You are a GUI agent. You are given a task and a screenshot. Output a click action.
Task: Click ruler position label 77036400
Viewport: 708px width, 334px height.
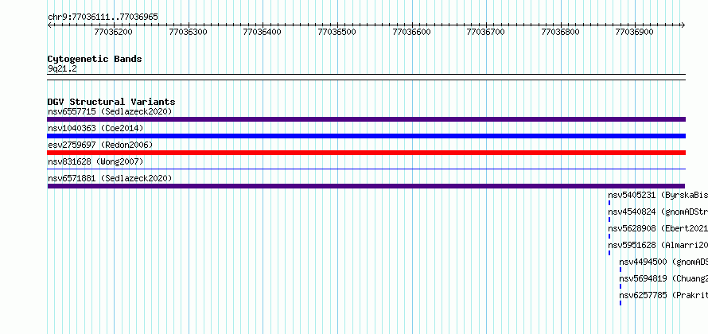point(262,32)
